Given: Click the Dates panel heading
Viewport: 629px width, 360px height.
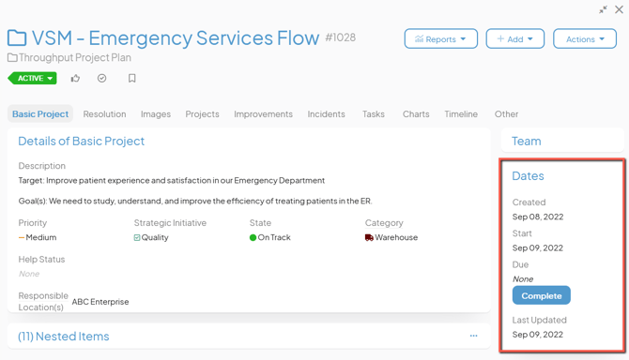Looking at the screenshot, I should click(528, 176).
